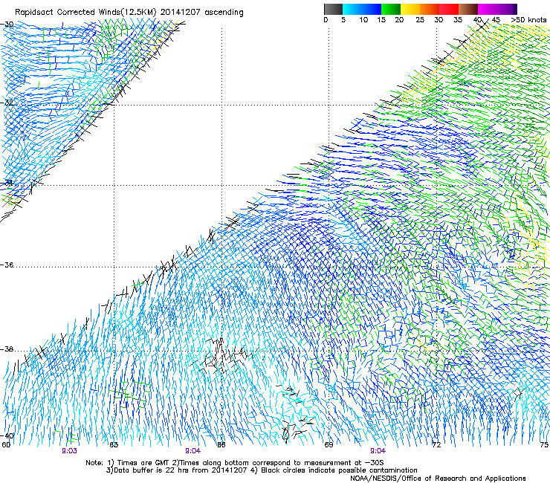Click the '25' value on legend scale

(419, 20)
